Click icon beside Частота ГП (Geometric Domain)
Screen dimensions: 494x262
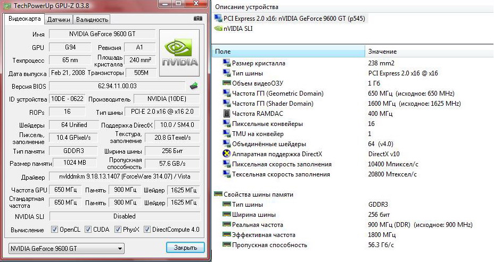pos(227,93)
